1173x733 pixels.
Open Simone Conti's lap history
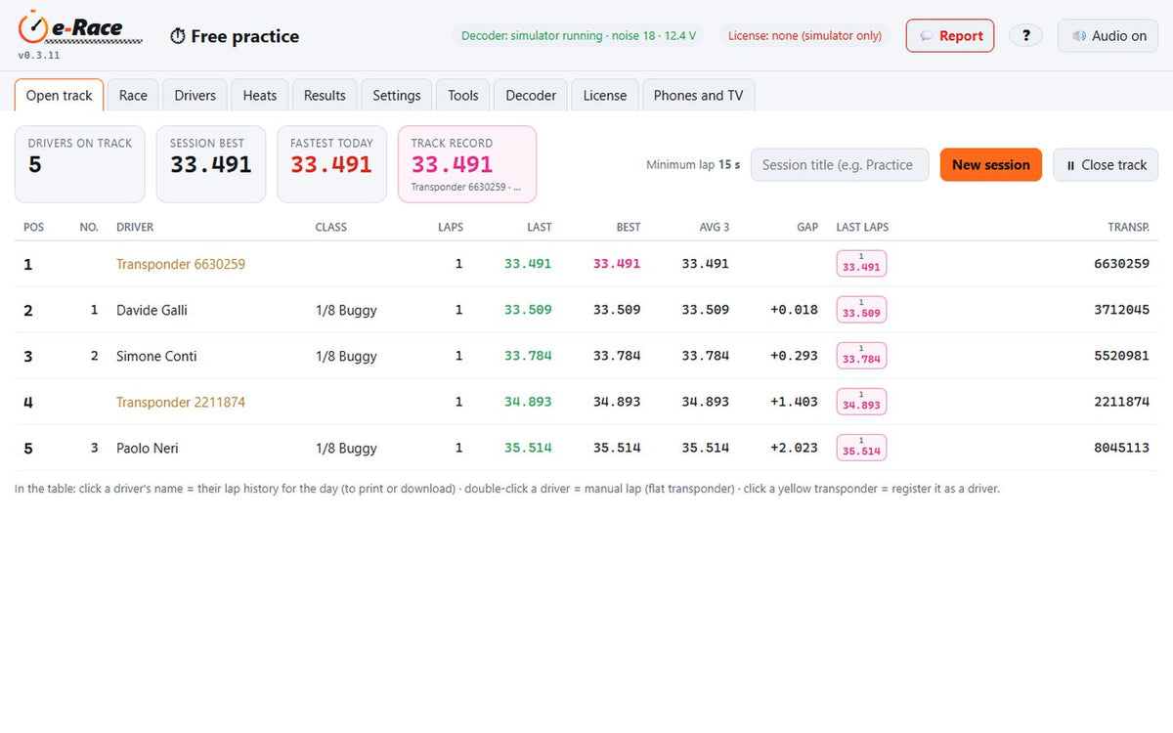click(156, 357)
